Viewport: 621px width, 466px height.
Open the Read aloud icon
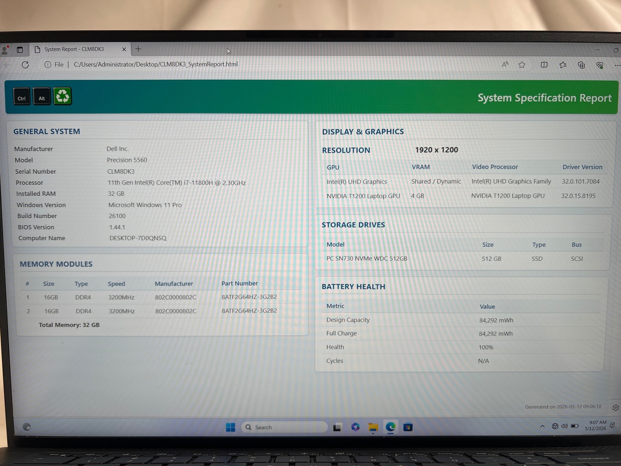point(505,65)
